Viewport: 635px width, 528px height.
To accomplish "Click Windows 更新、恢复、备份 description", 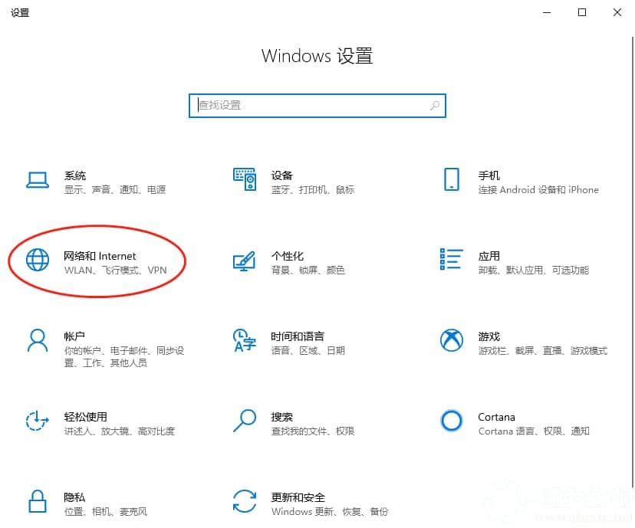I will 330,512.
